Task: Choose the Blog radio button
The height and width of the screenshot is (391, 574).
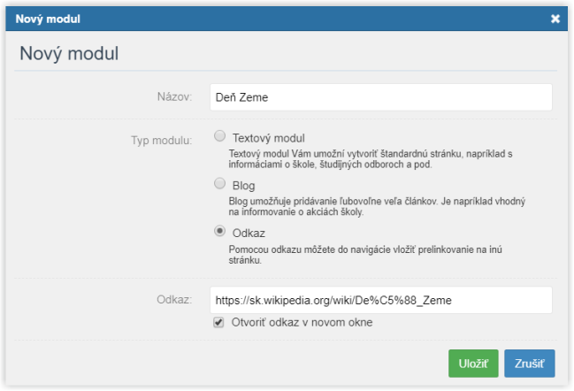Action: coord(219,183)
